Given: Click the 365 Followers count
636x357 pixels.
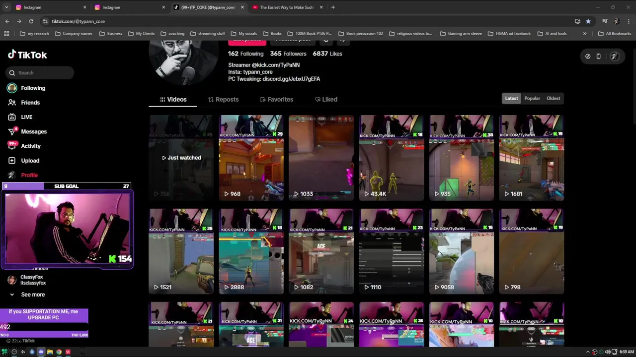Looking at the screenshot, I should (288, 54).
